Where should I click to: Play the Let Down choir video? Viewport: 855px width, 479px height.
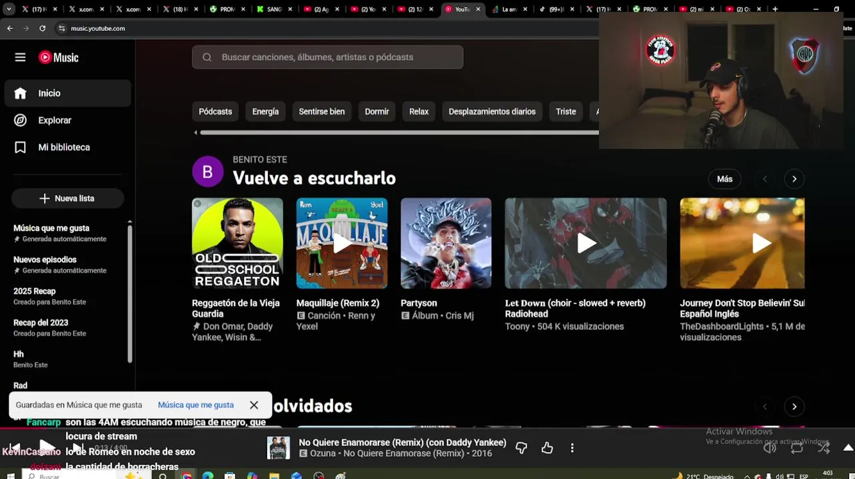[586, 243]
